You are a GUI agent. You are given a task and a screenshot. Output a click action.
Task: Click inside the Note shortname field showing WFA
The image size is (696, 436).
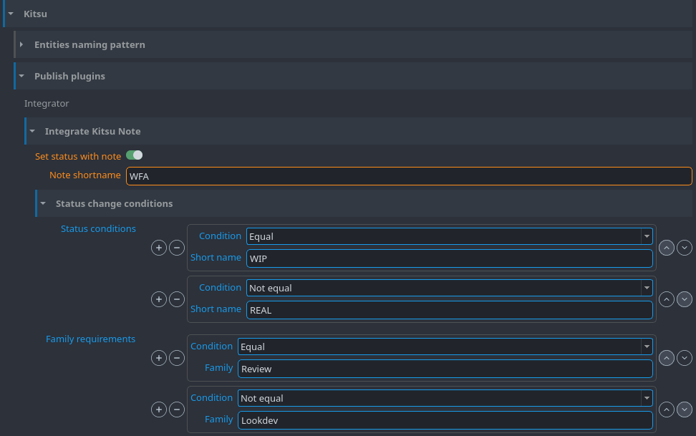point(408,176)
